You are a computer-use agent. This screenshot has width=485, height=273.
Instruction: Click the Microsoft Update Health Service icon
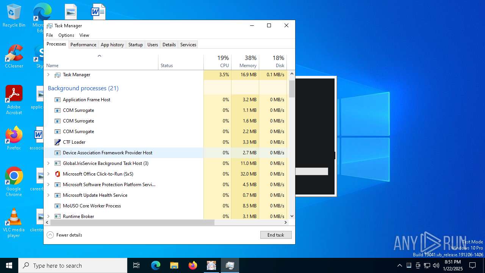[58, 195]
